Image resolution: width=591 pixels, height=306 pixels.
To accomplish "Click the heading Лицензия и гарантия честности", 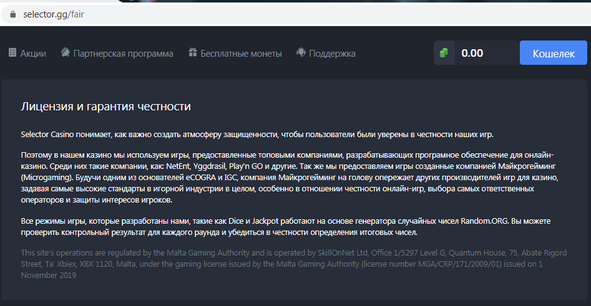I will (x=105, y=107).
